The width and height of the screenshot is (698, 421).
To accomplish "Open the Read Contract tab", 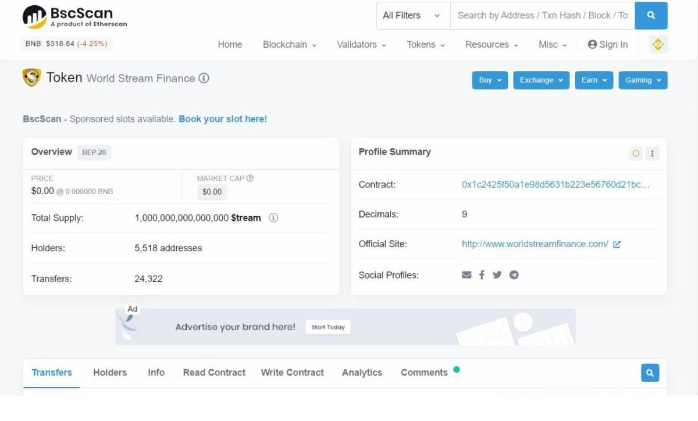I will [x=214, y=373].
